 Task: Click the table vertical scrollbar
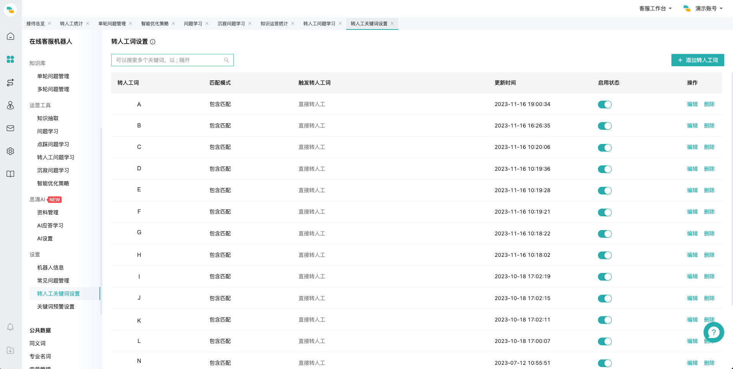731,188
